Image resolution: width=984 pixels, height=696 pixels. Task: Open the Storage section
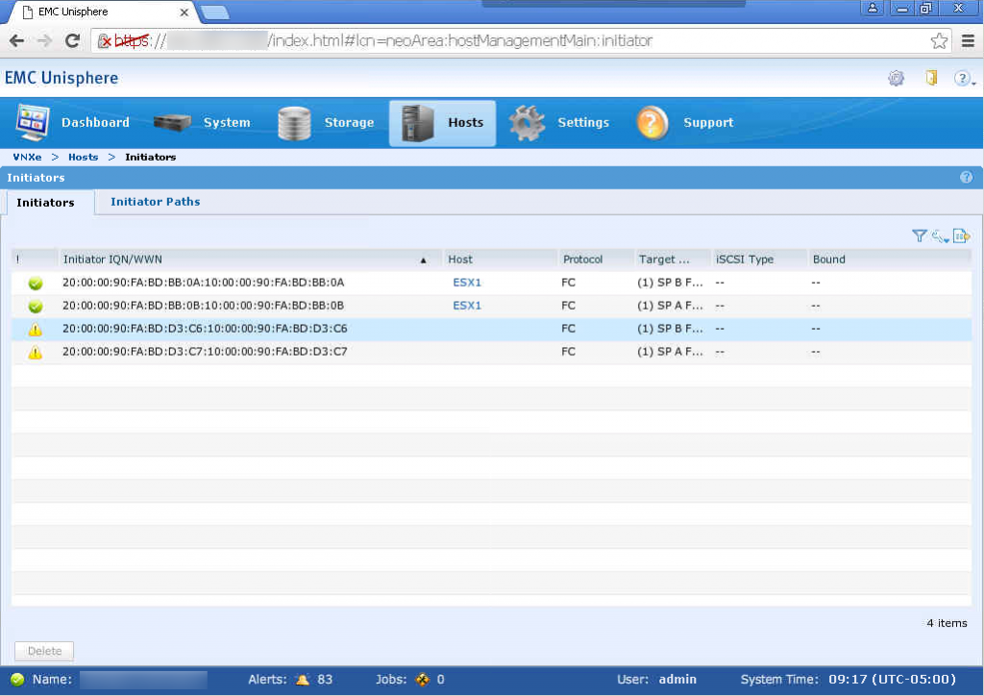326,123
